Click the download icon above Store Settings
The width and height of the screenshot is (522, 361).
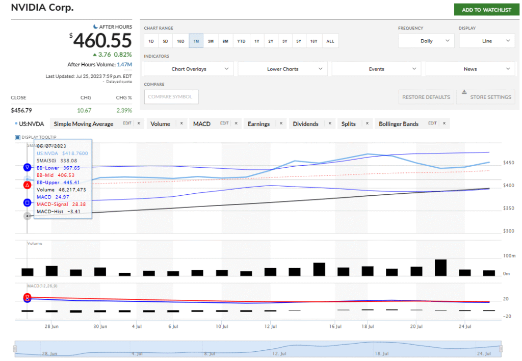[x=464, y=92]
